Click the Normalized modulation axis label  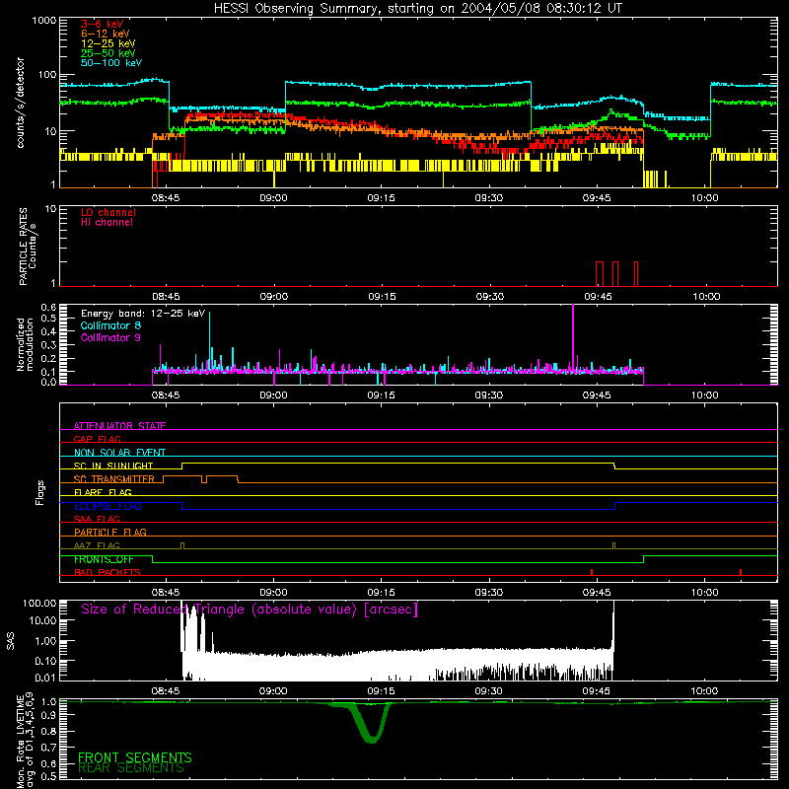[25, 344]
